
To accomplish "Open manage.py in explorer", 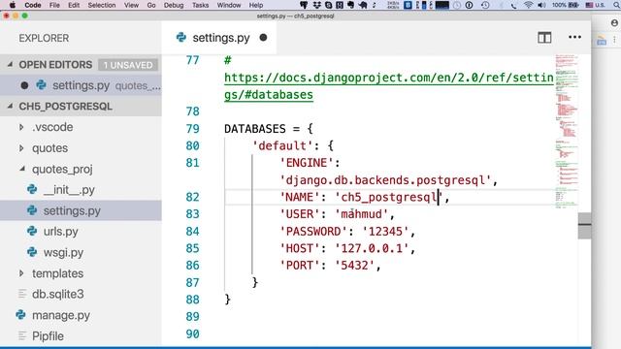I will 81,315.
